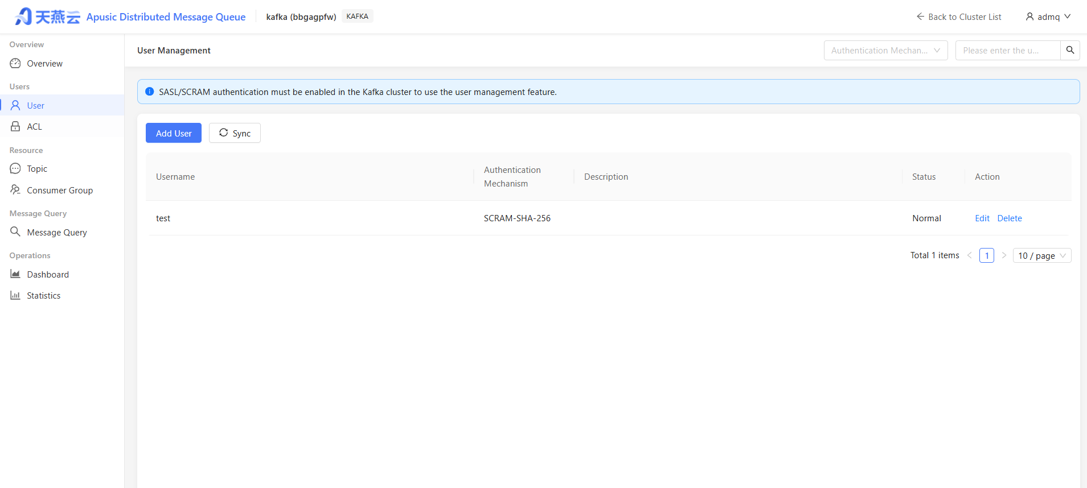Screen dimensions: 1087x488
Task: Go to previous page with left arrow
Action: (x=970, y=255)
